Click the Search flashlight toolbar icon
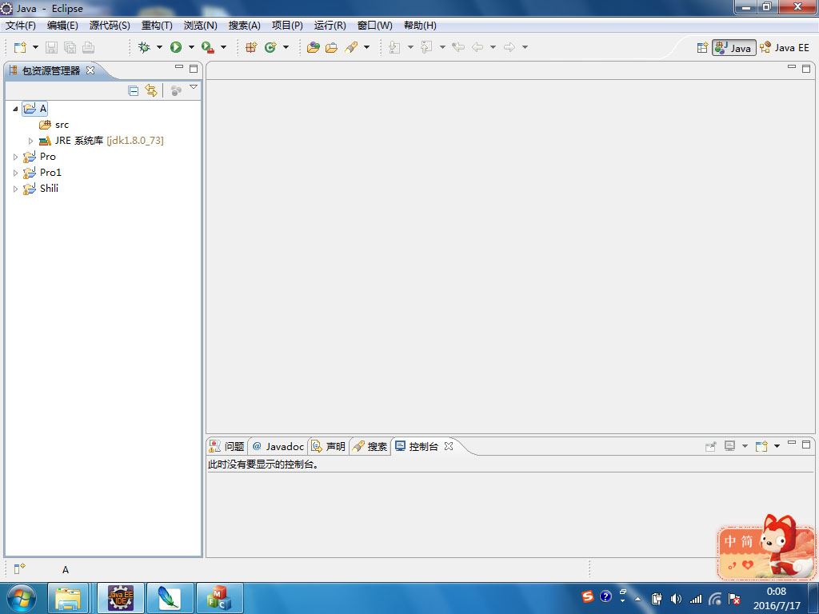The height and width of the screenshot is (614, 819). [351, 47]
